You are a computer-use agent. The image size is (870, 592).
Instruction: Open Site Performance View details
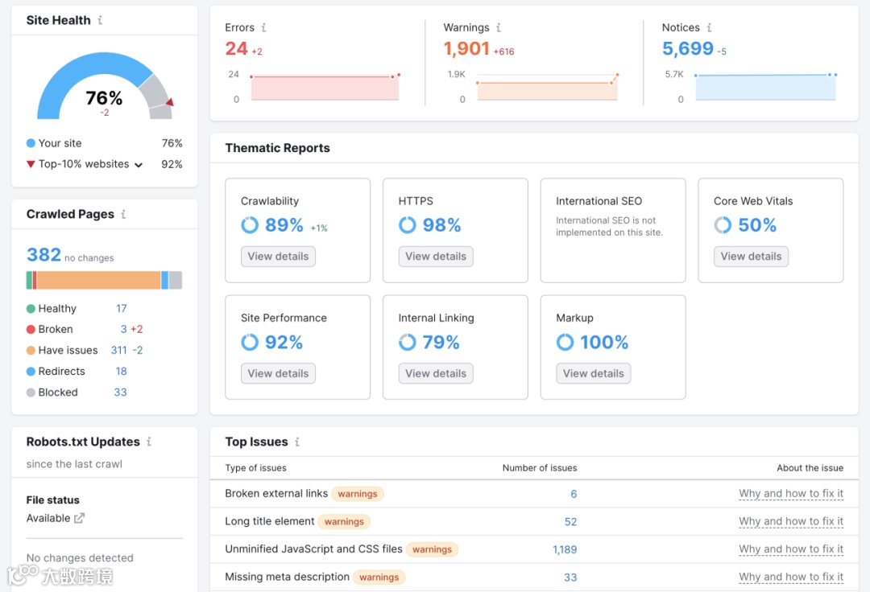coord(278,373)
